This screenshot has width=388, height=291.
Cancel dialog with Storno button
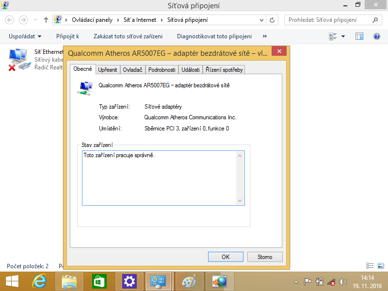(265, 257)
